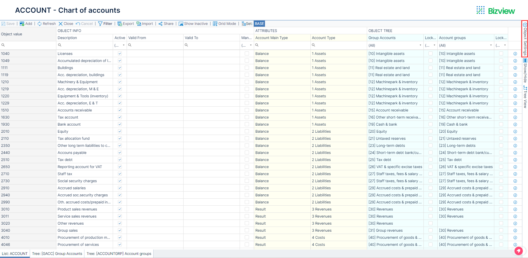The width and height of the screenshot is (528, 258).
Task: Toggle Active checkbox for Bank account
Action: point(120,124)
